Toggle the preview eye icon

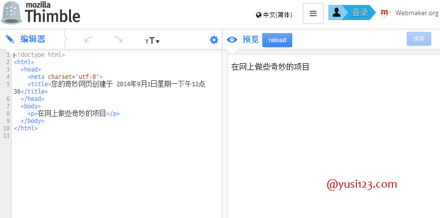click(x=232, y=40)
